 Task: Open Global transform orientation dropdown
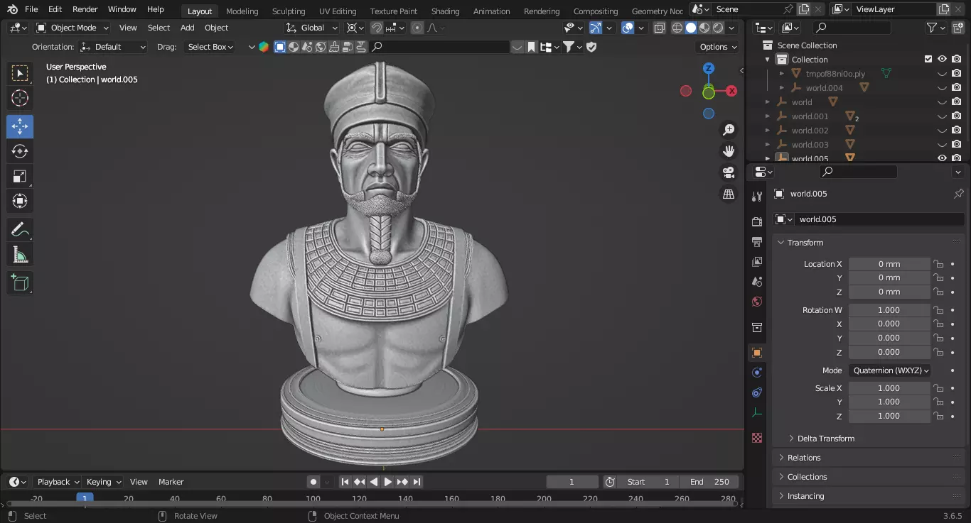(313, 28)
